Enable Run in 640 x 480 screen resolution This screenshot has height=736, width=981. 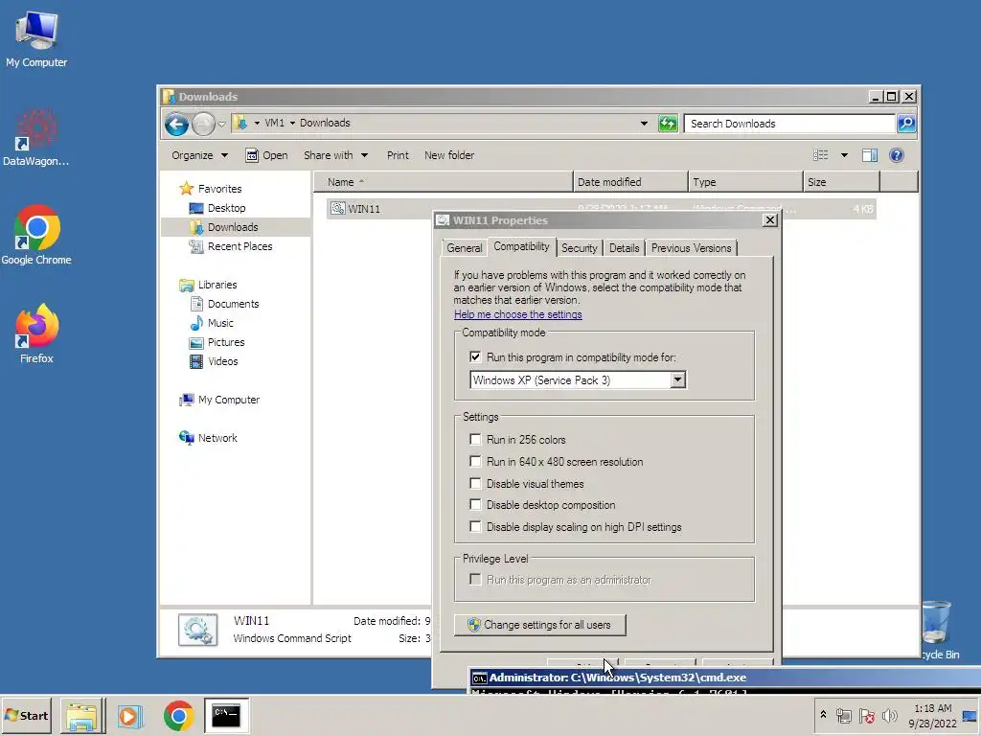point(475,462)
